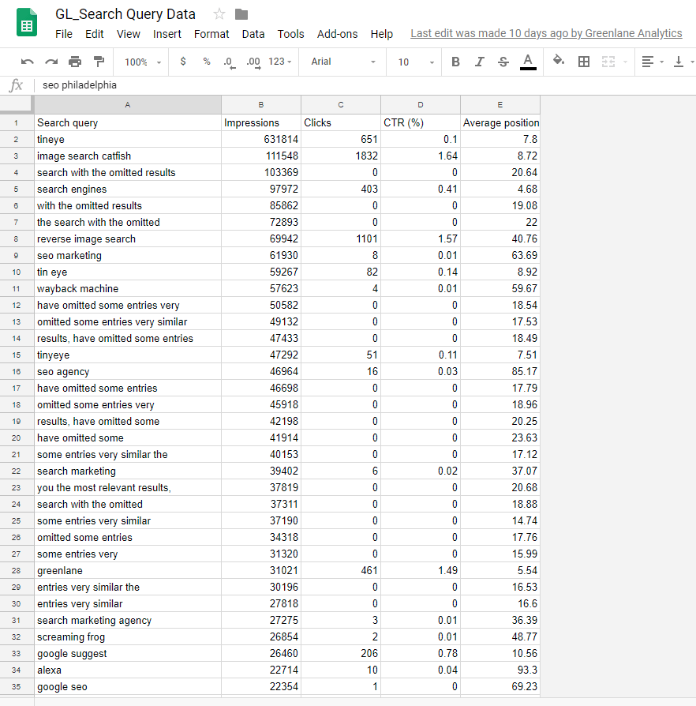Open the Format menu
Image resolution: width=696 pixels, height=706 pixels.
pyautogui.click(x=211, y=34)
